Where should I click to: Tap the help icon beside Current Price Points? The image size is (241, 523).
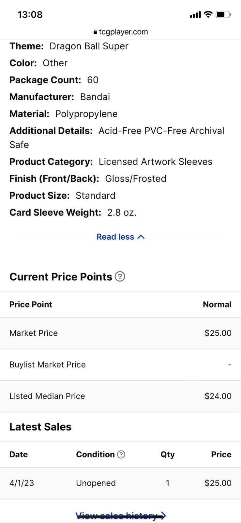[x=120, y=277]
